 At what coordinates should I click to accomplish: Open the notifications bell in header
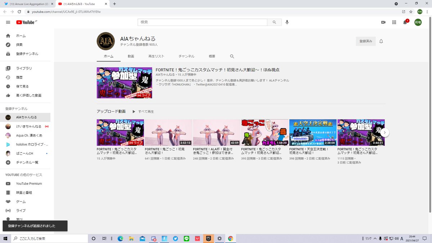point(405,22)
